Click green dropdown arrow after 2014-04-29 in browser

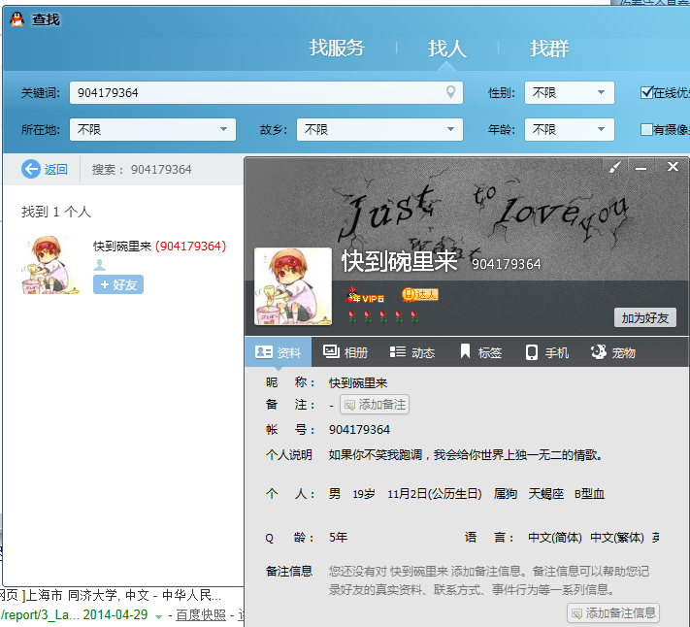click(158, 617)
